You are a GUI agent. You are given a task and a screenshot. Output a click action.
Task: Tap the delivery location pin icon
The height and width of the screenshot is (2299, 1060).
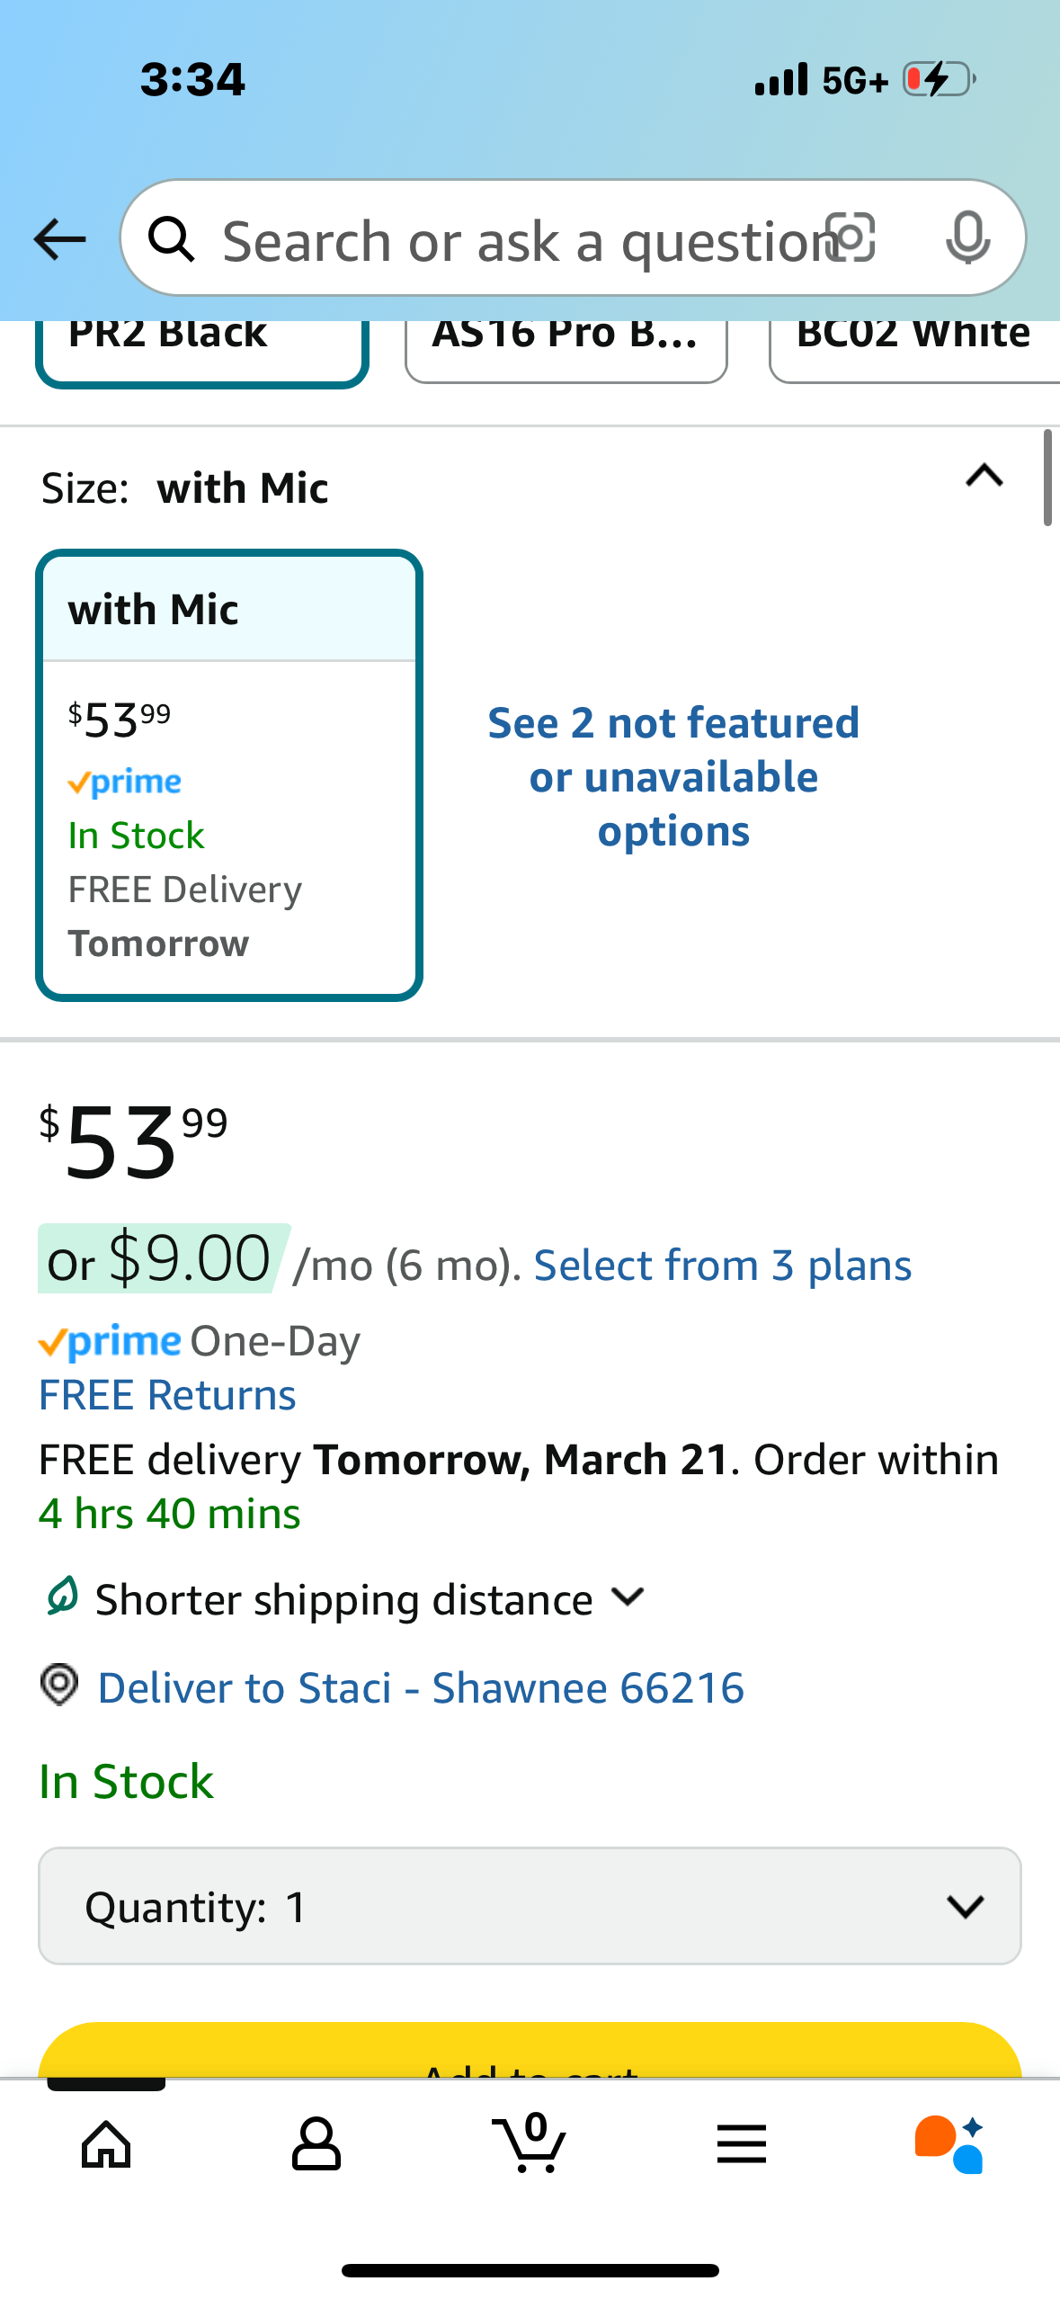[x=60, y=1685]
